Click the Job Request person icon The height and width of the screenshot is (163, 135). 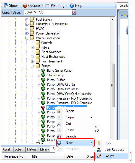click(x=99, y=150)
